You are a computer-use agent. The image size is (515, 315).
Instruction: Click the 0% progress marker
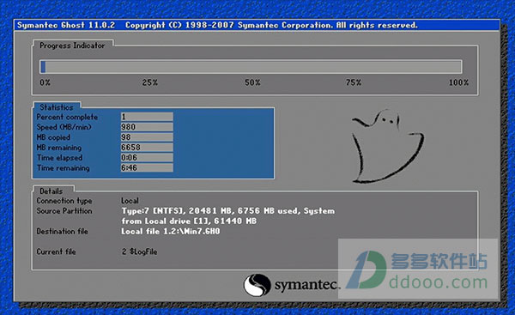45,82
